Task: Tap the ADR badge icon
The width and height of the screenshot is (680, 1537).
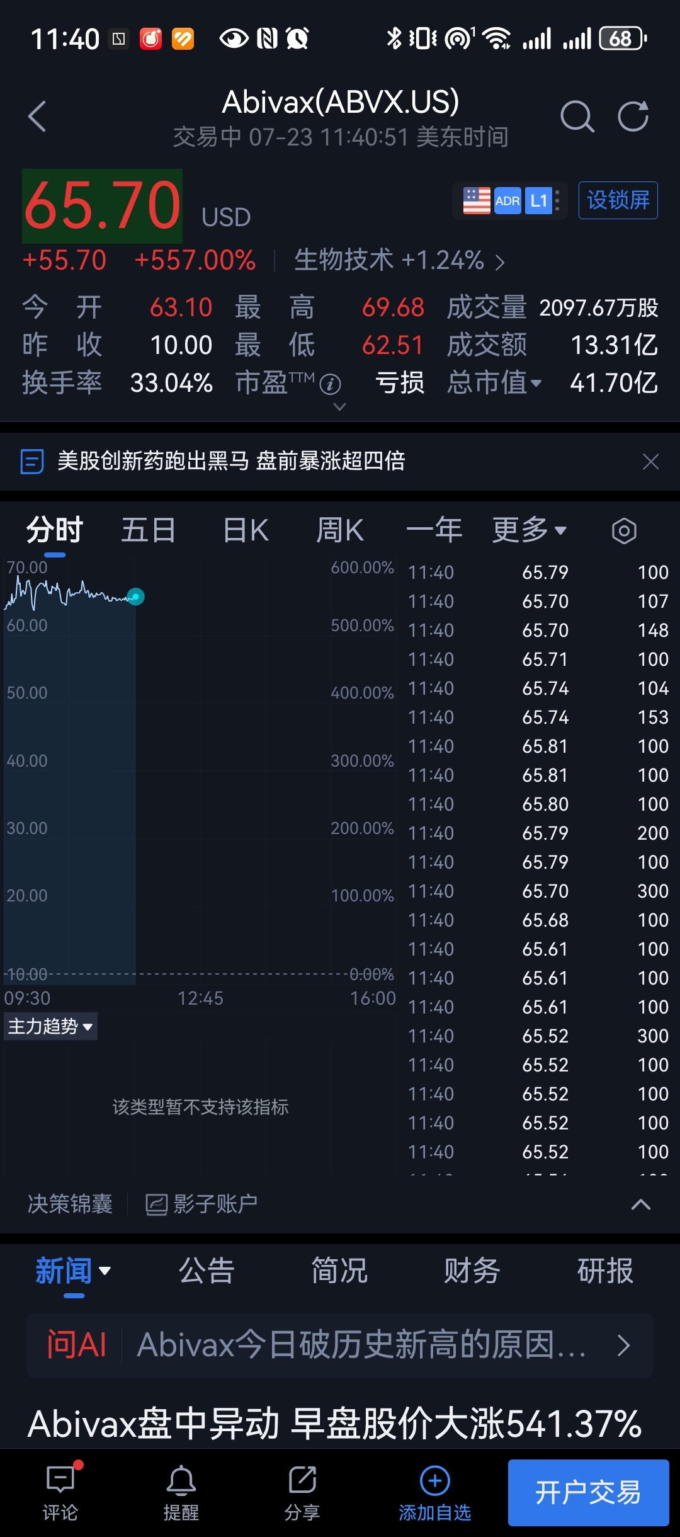Action: pos(507,201)
